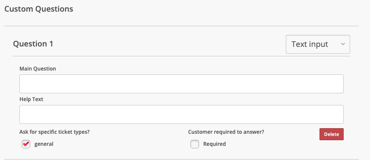Expand question type selector showing Text input
Image resolution: width=370 pixels, height=160 pixels.
tap(318, 44)
